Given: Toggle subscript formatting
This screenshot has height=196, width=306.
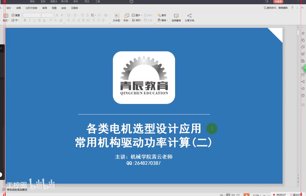Looking at the screenshot, I should [x=56, y=20].
